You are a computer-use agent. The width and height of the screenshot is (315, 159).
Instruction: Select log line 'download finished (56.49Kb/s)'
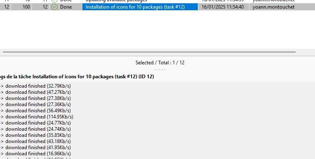coord(35,111)
